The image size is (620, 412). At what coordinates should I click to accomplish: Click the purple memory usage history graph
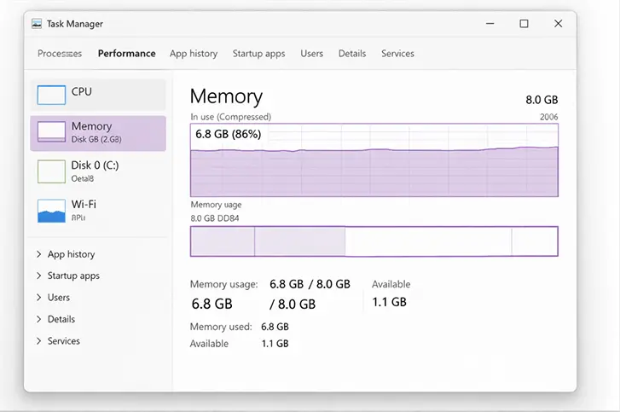[x=374, y=160]
